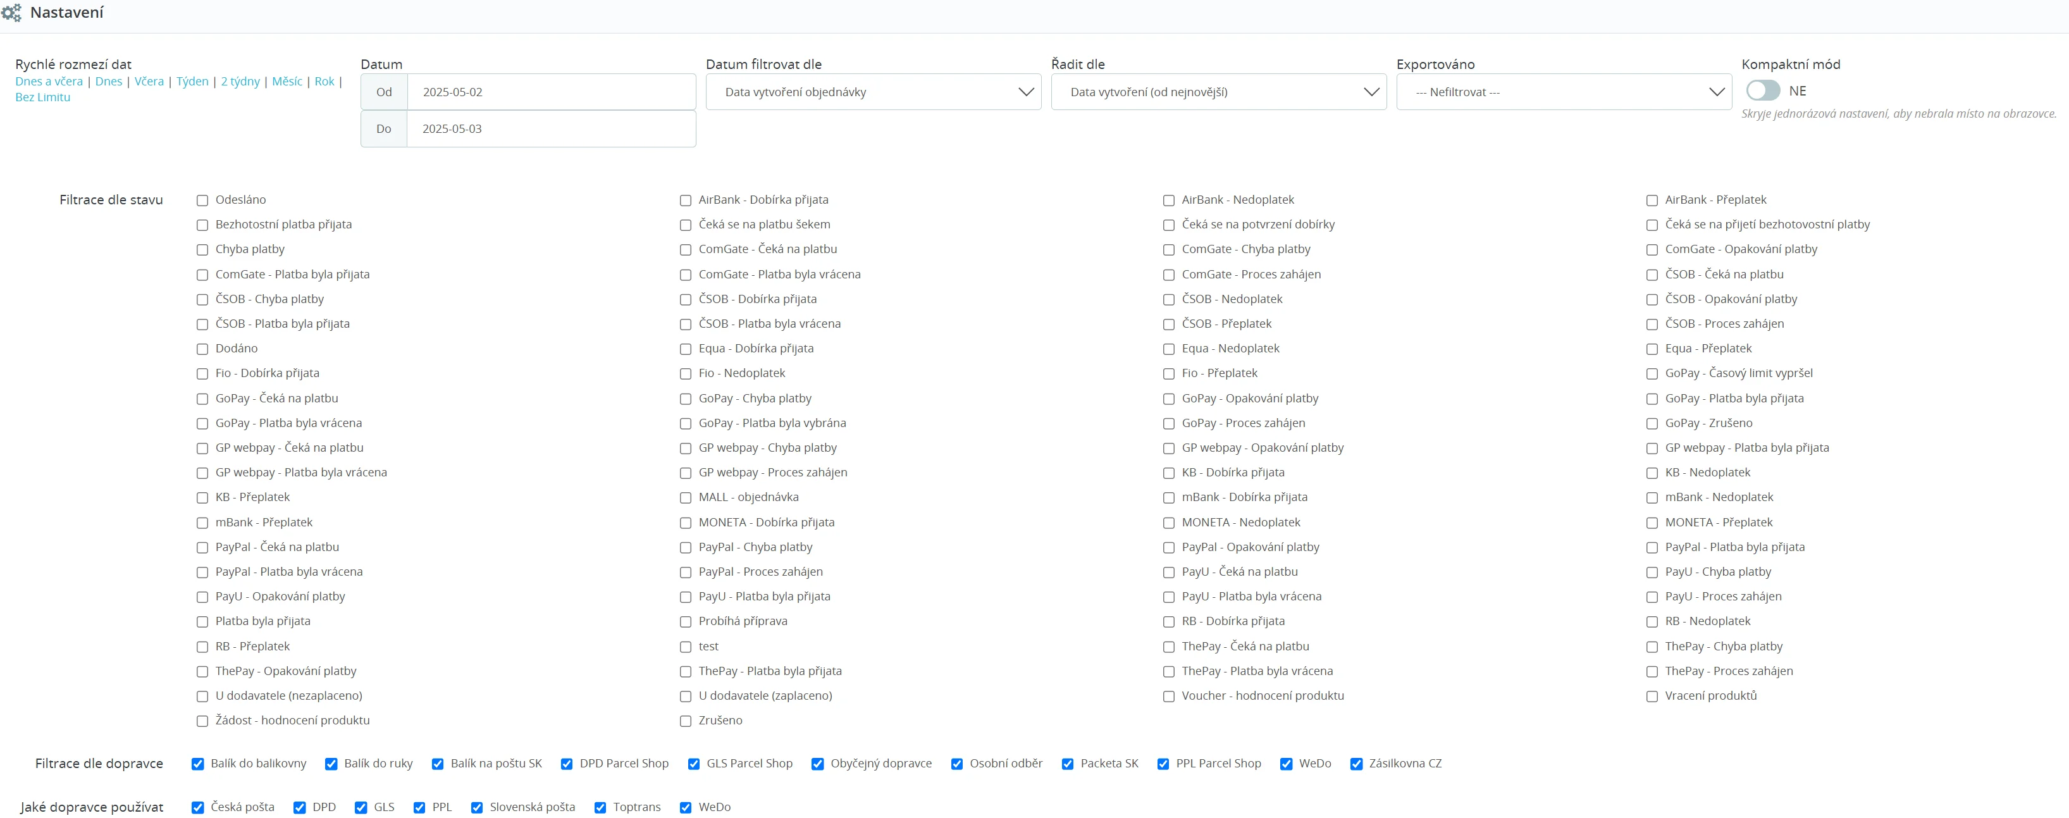Expand the Řadit dle dropdown

tap(1218, 92)
